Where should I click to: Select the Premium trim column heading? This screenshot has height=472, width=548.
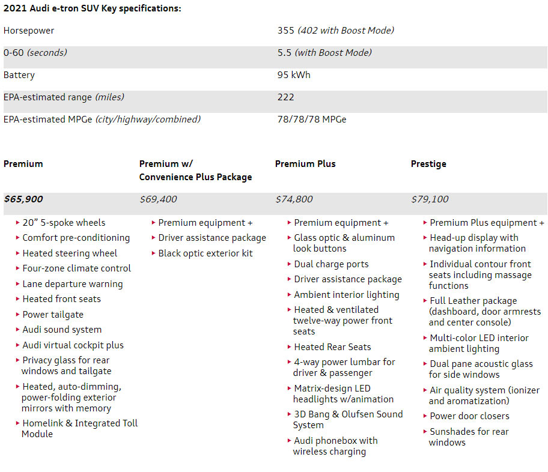(23, 163)
